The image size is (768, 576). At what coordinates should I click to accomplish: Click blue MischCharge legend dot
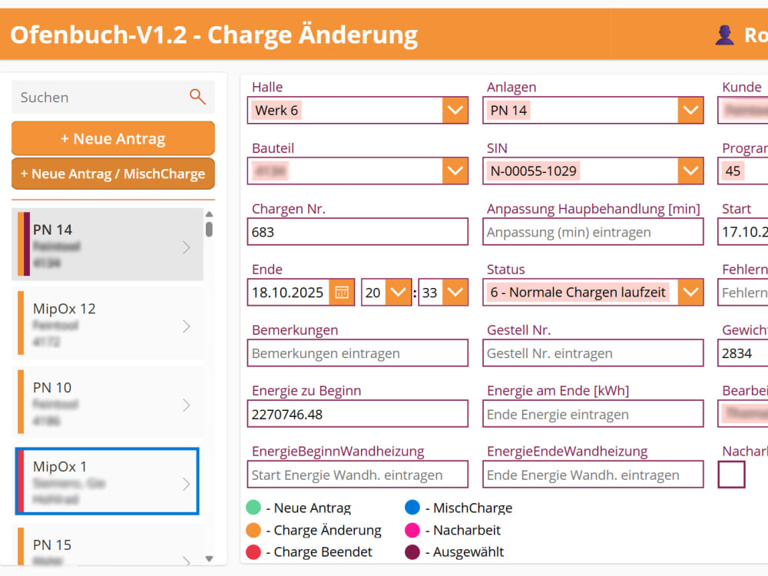coord(412,508)
